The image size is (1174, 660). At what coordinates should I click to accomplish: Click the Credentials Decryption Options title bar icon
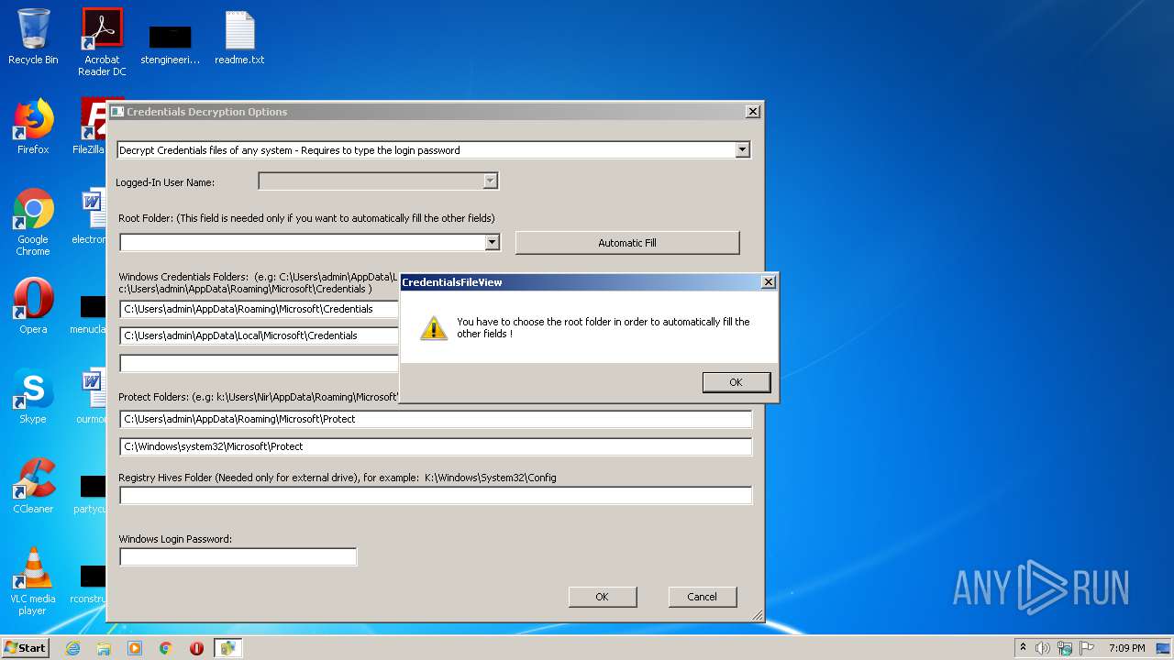117,112
